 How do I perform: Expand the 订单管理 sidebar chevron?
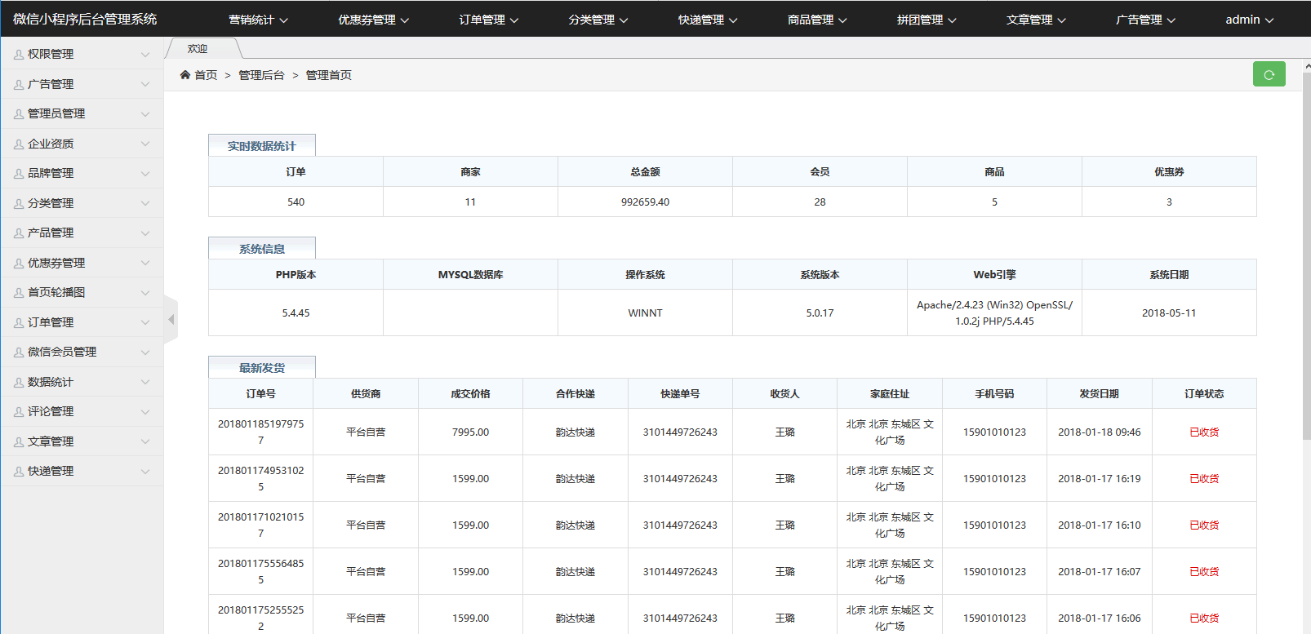145,323
